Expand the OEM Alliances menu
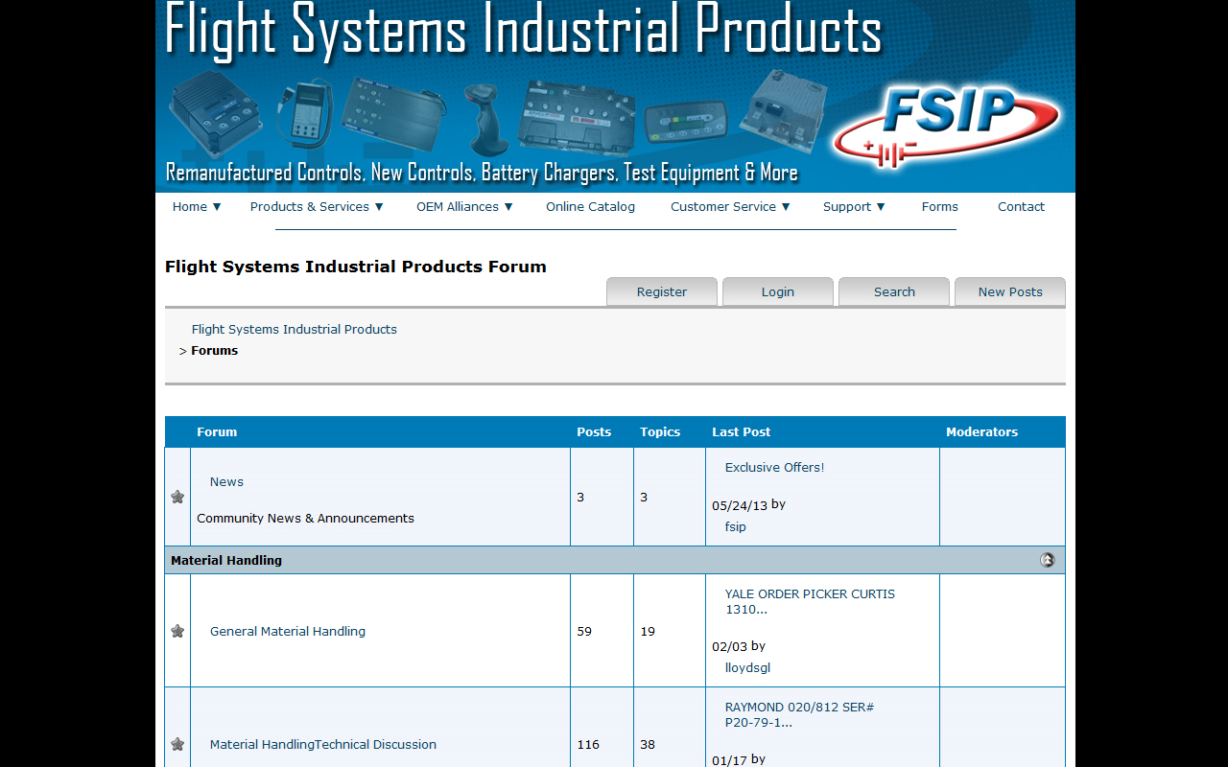 pyautogui.click(x=463, y=206)
